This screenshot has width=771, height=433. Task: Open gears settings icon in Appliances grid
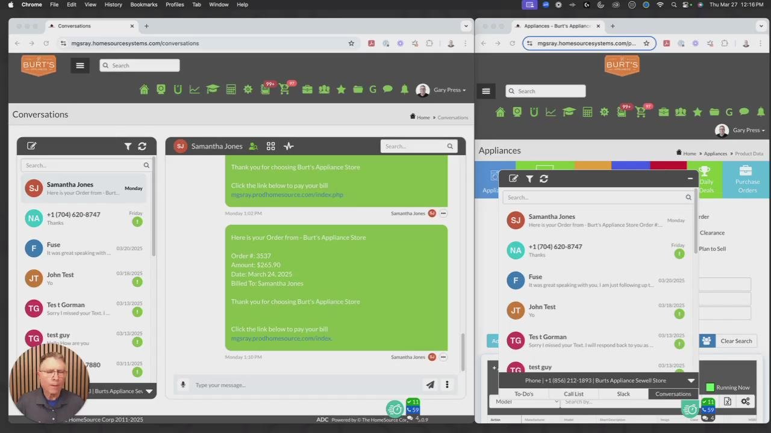click(746, 402)
